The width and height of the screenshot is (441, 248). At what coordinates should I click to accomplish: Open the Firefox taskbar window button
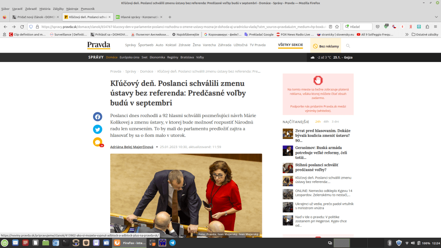(130, 243)
